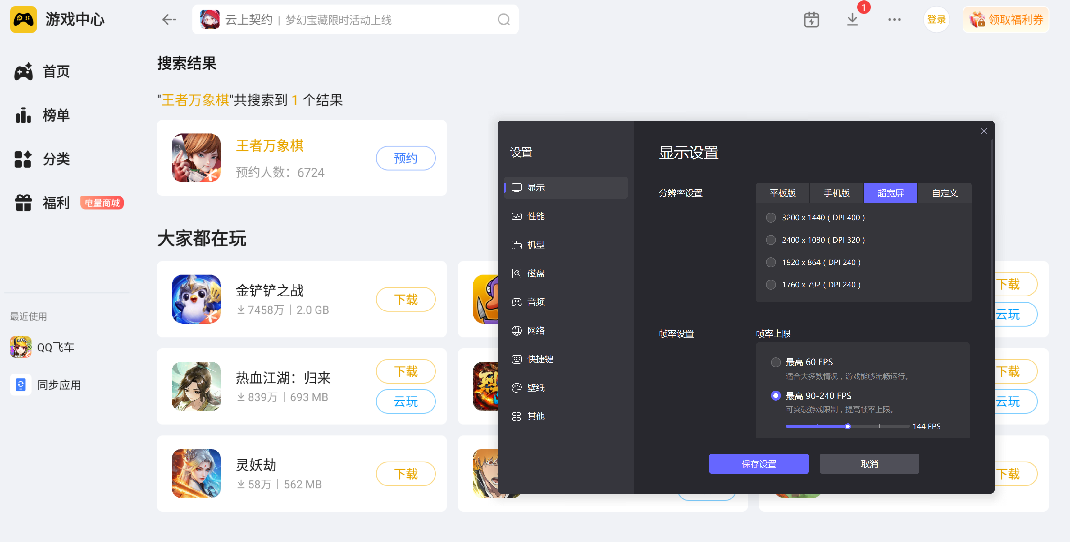Switch to 自定义 resolution tab
Screen dimensions: 1070x542
[x=944, y=193]
